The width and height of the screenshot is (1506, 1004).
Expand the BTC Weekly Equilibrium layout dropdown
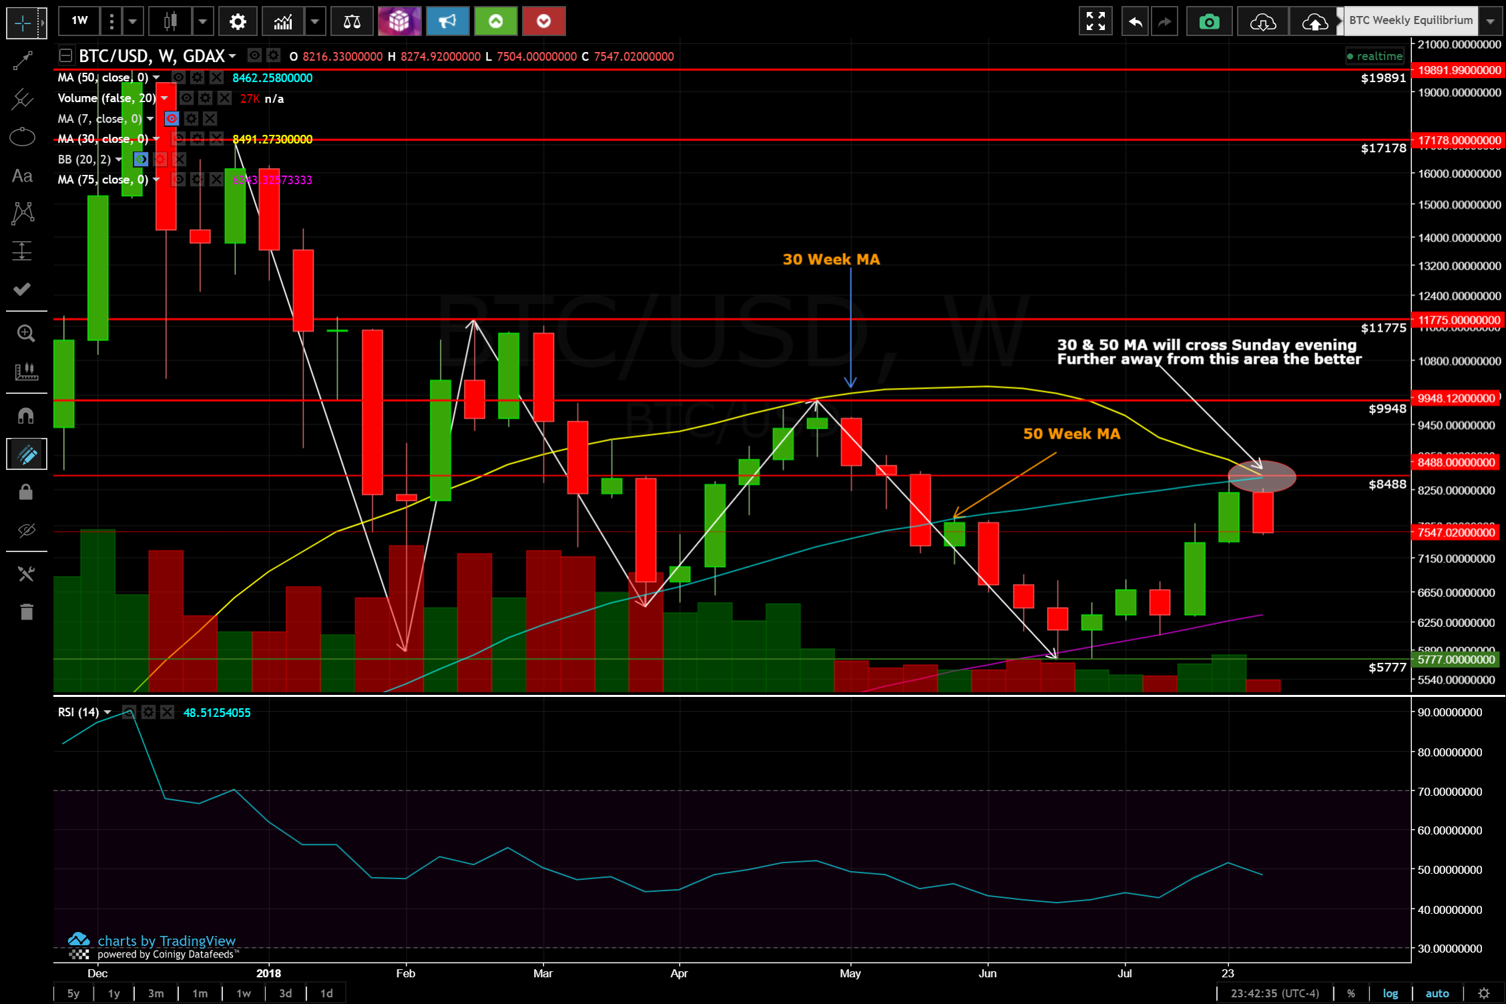1490,21
